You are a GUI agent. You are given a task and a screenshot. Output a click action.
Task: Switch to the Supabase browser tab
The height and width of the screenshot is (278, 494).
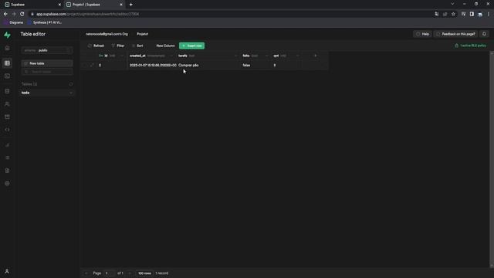pos(32,5)
